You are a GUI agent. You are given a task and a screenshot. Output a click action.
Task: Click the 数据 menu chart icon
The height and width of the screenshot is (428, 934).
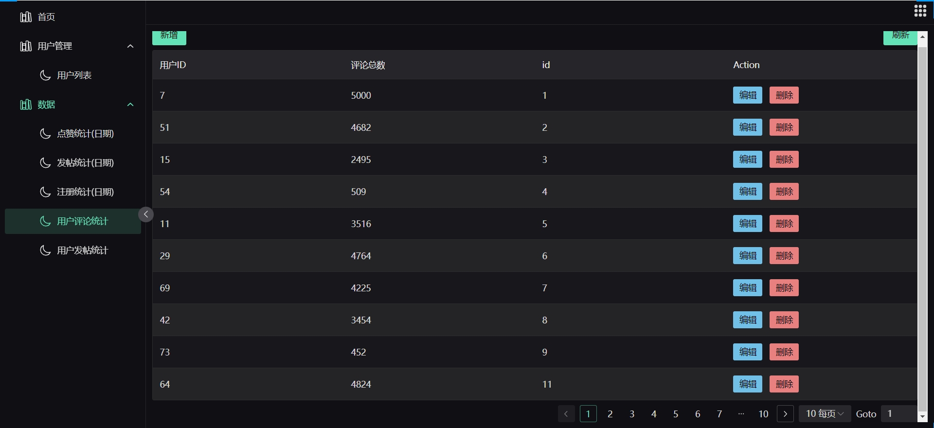[x=26, y=105]
